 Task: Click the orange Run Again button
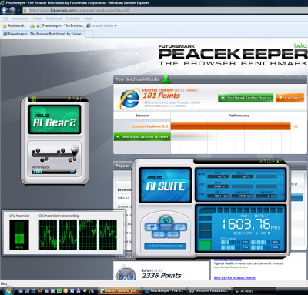[x=290, y=98]
